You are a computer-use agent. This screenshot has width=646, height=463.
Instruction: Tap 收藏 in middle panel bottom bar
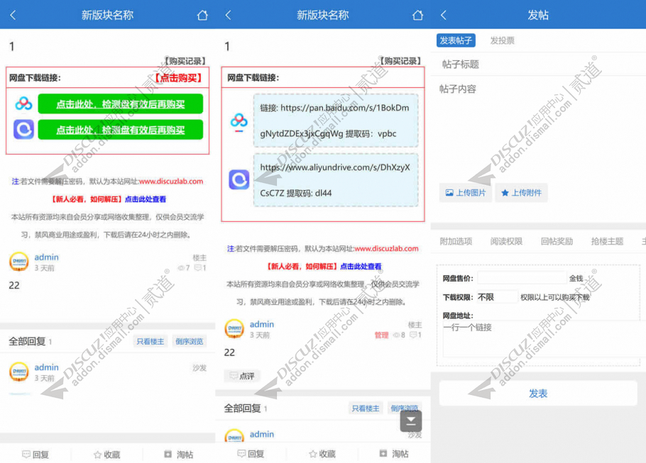[322, 454]
